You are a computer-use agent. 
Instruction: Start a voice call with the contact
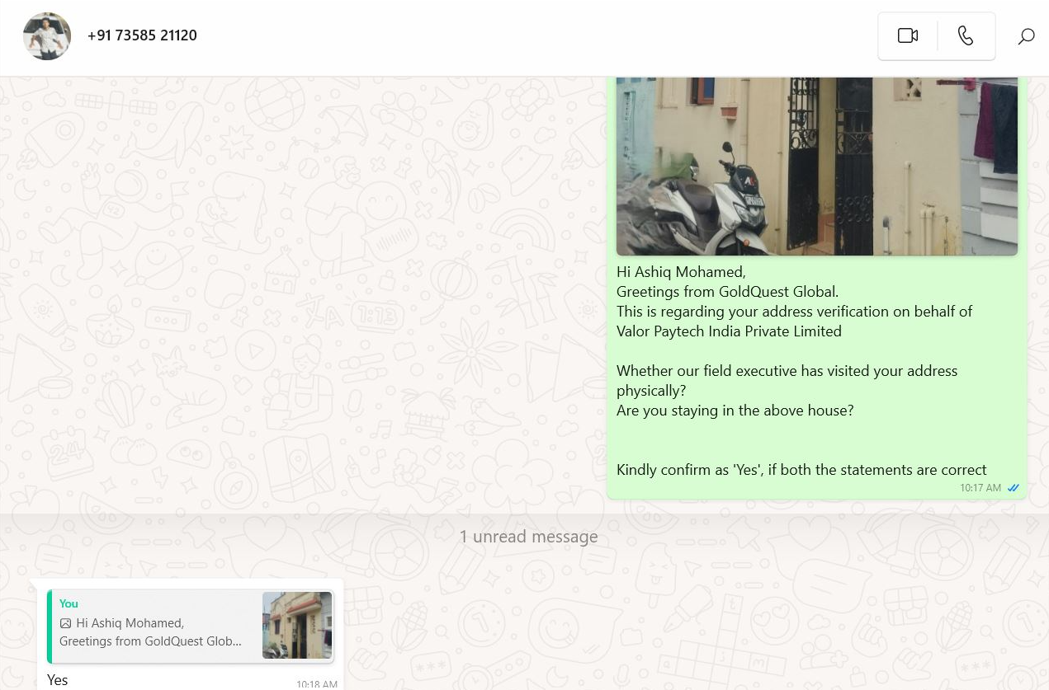[966, 35]
